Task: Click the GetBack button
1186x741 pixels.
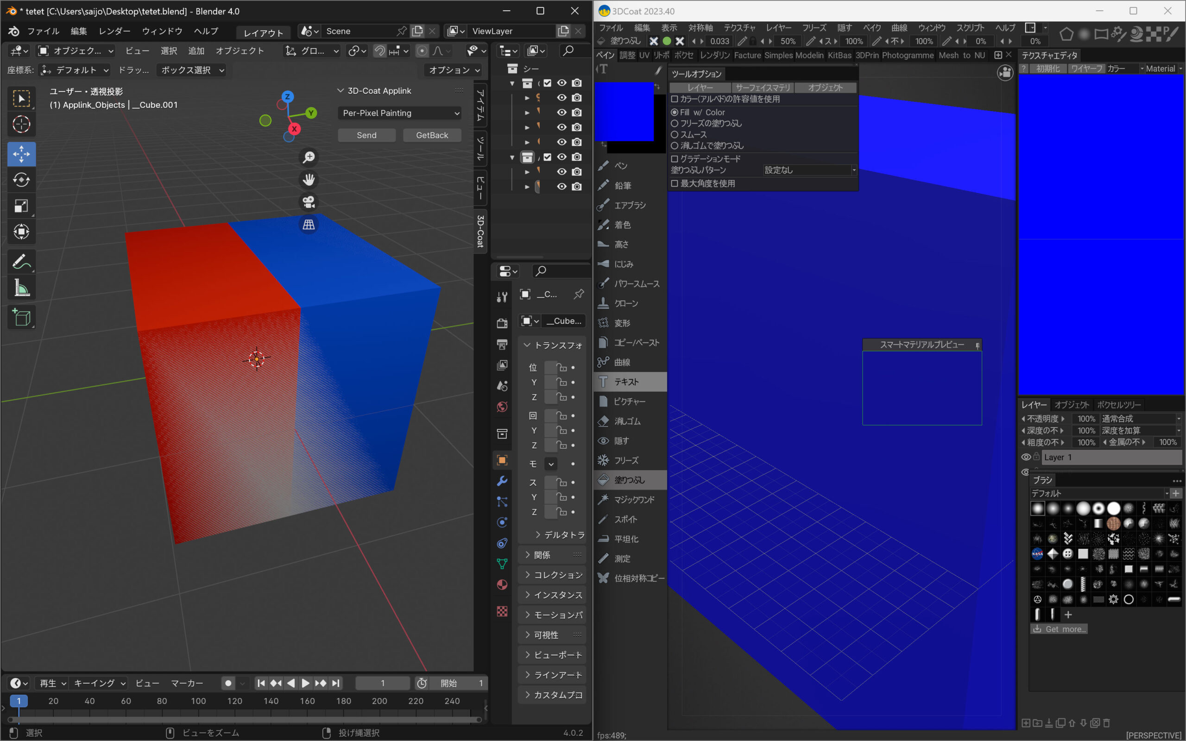Action: pos(432,135)
